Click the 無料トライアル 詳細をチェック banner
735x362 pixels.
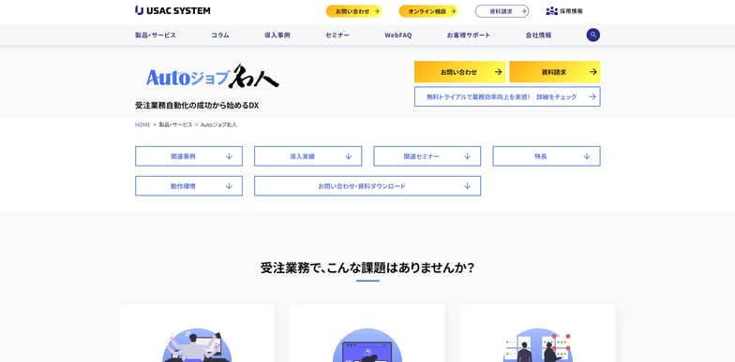click(x=507, y=97)
